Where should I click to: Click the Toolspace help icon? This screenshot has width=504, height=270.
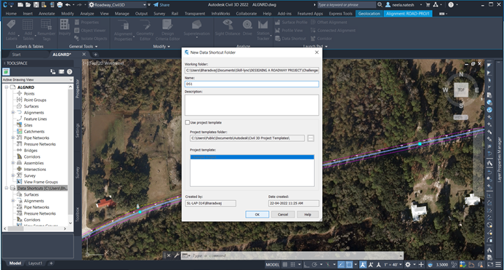[69, 71]
